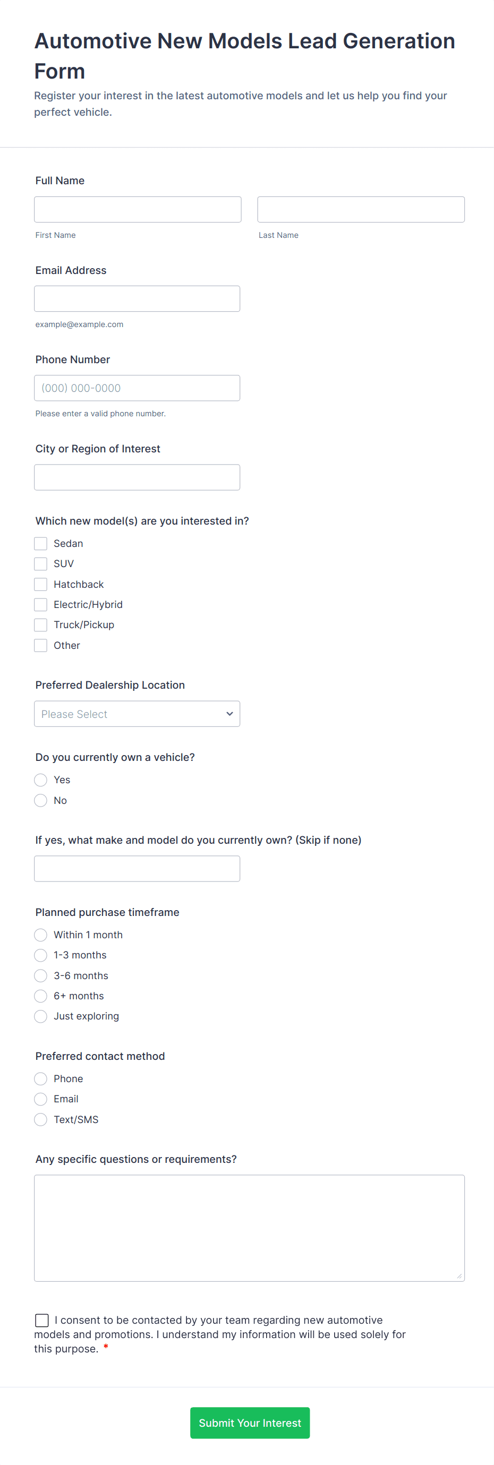Enable the Truck/Pickup option
494x1465 pixels.
pos(40,625)
